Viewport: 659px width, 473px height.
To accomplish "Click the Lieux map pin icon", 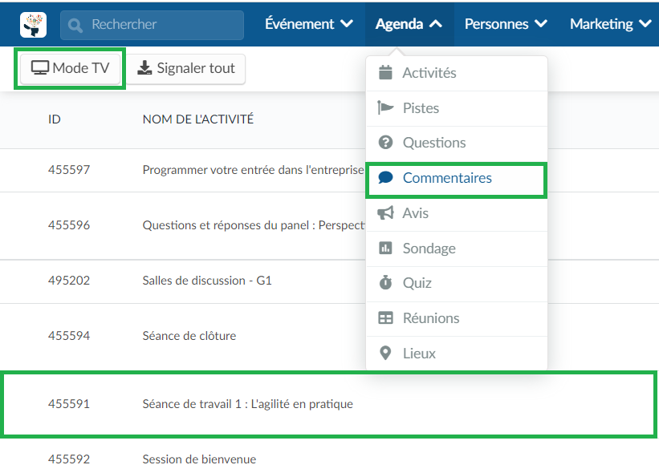I will coord(385,353).
